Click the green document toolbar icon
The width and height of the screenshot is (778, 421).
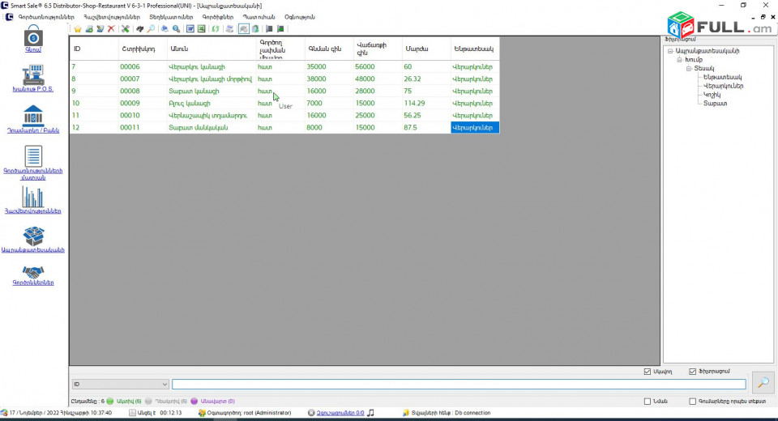[255, 29]
